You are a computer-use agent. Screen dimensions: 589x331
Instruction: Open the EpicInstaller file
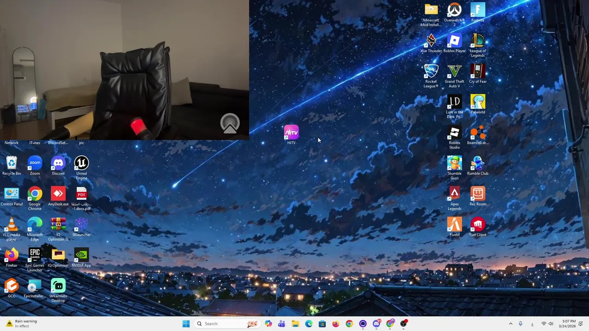pos(35,289)
